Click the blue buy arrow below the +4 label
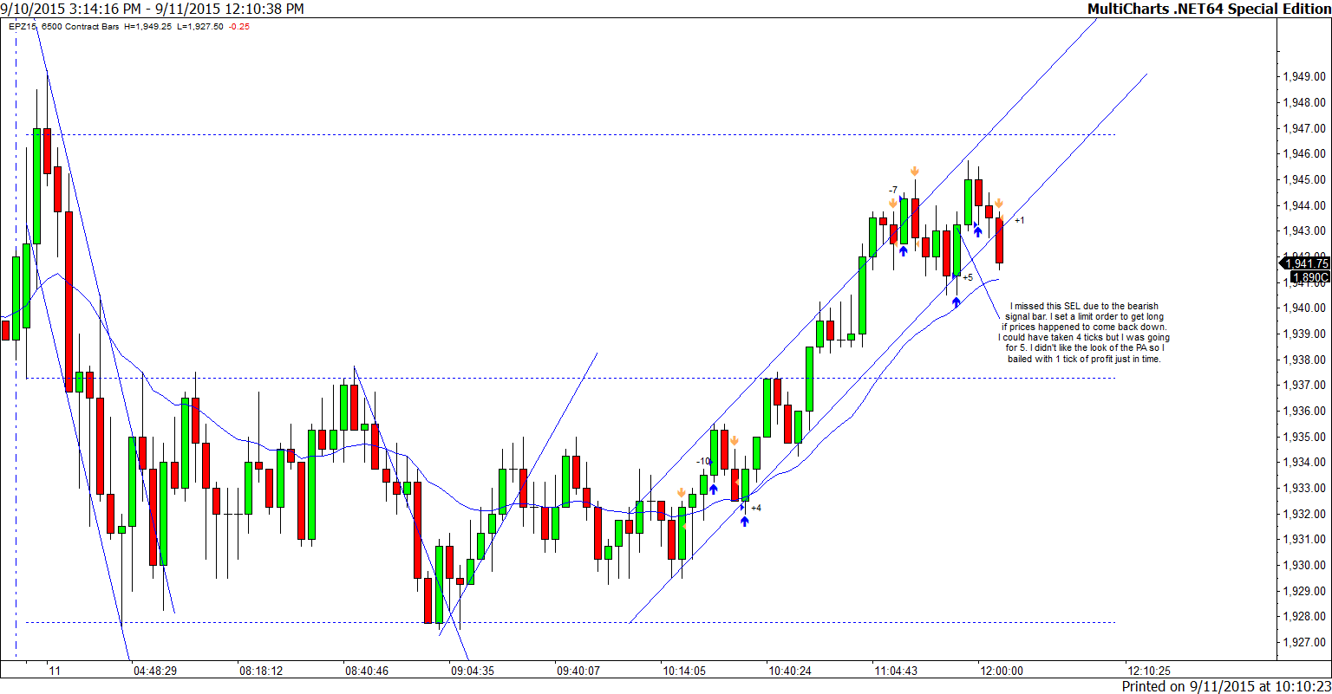1332x694 pixels. (744, 521)
